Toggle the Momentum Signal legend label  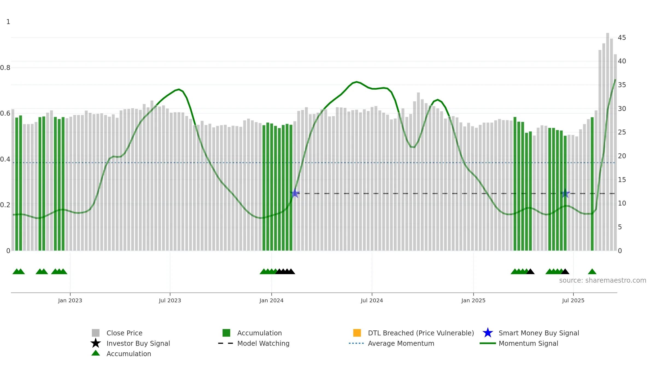click(x=528, y=343)
